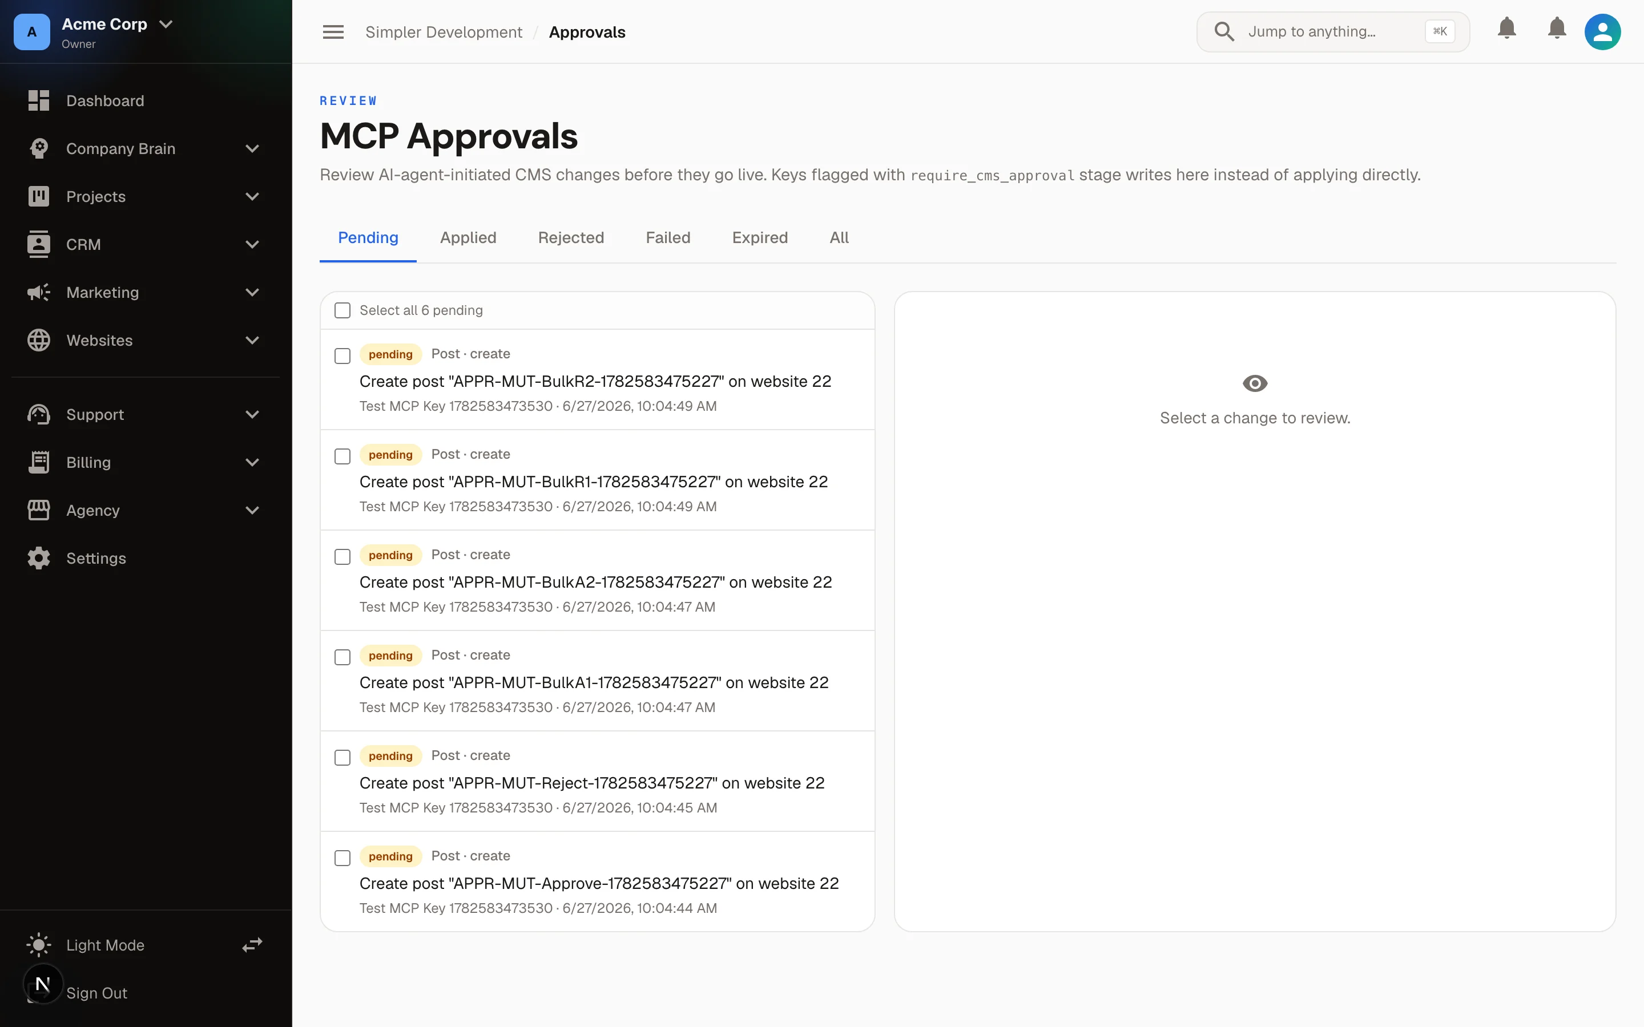Tick the checkbox for APPR-MUT-BulkR1 post
Screen dimensions: 1644x1027
coord(342,456)
